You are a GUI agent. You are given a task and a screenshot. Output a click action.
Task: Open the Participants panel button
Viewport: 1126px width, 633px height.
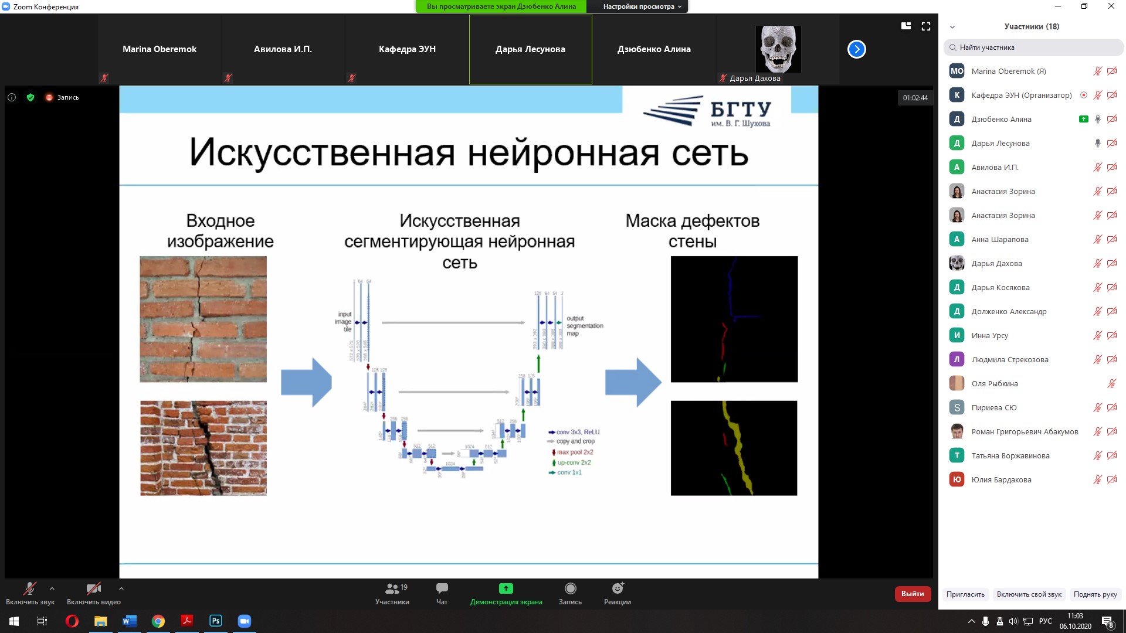(x=392, y=593)
